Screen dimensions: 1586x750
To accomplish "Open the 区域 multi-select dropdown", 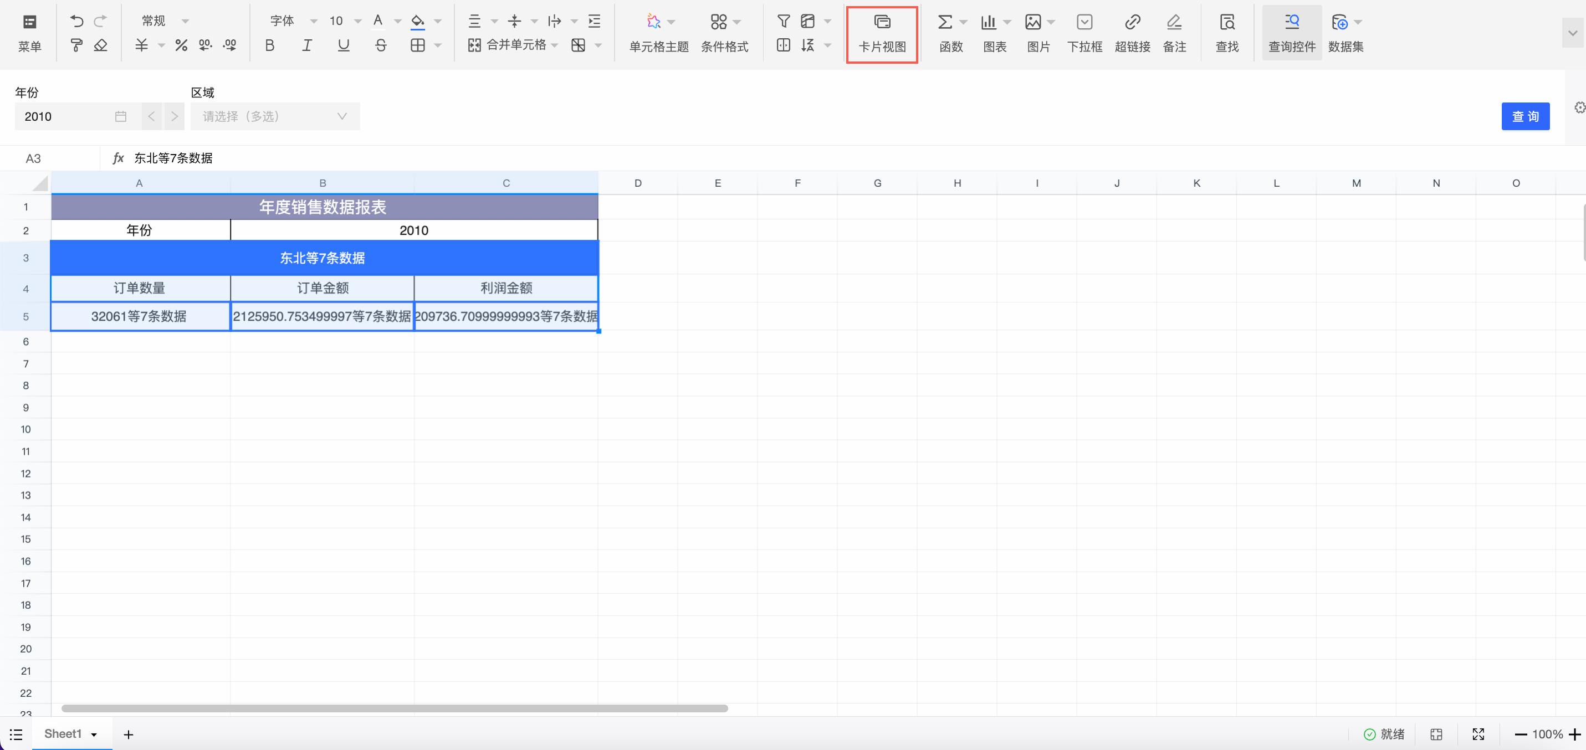I will (275, 116).
